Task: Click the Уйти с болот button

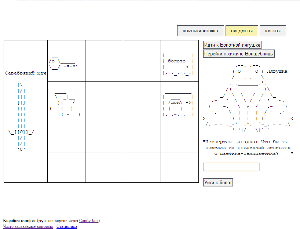Action: 218,182
